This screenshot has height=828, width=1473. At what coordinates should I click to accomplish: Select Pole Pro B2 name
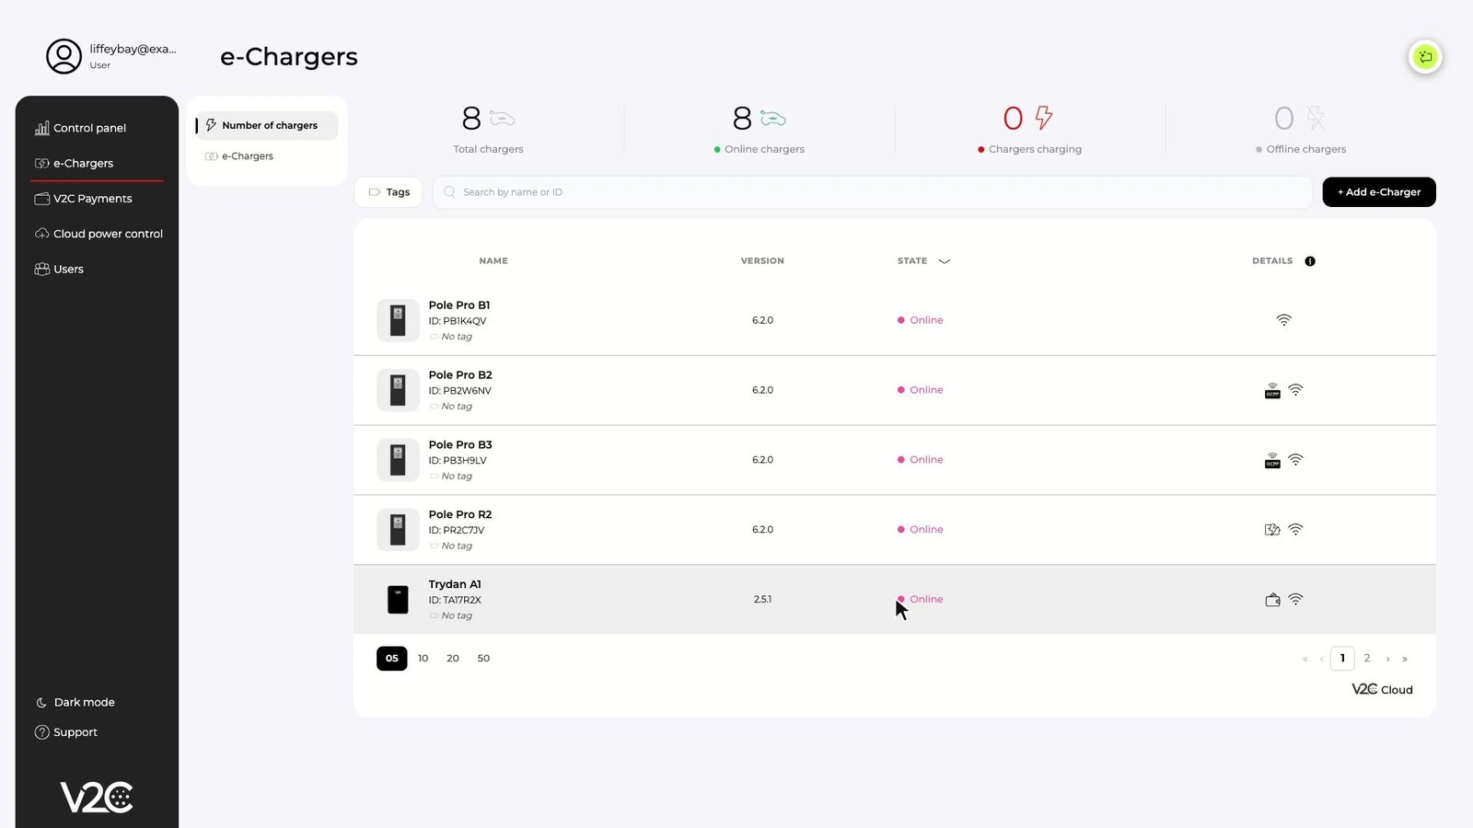click(460, 375)
